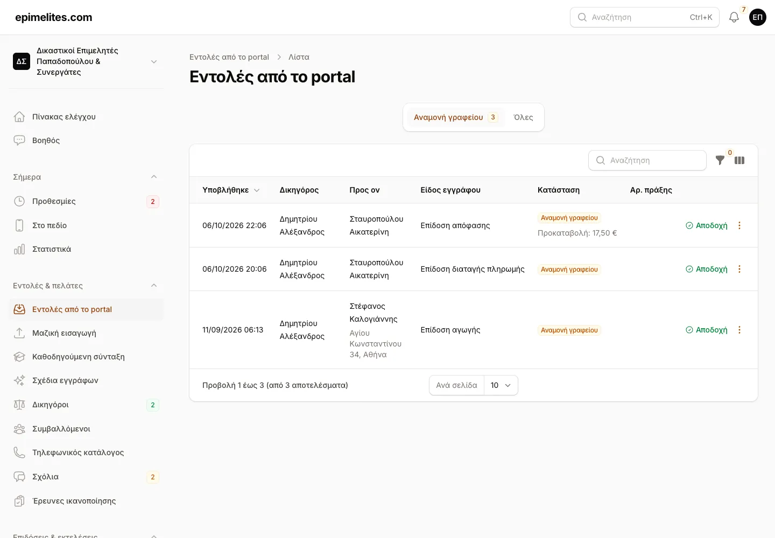Open the Βοηθός assistant
Viewport: 775px width, 538px height.
click(86, 140)
